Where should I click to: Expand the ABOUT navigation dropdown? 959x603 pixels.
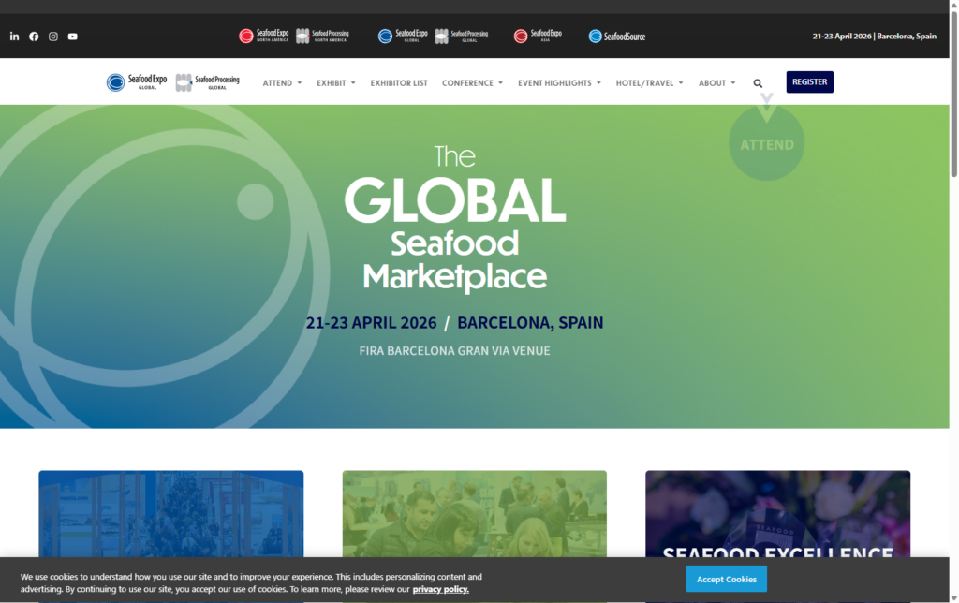(x=716, y=82)
